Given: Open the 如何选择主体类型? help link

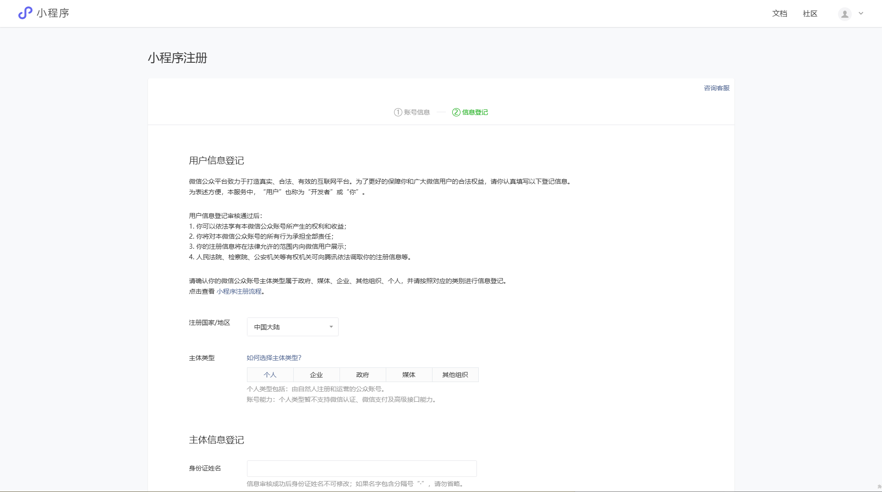Looking at the screenshot, I should tap(274, 358).
